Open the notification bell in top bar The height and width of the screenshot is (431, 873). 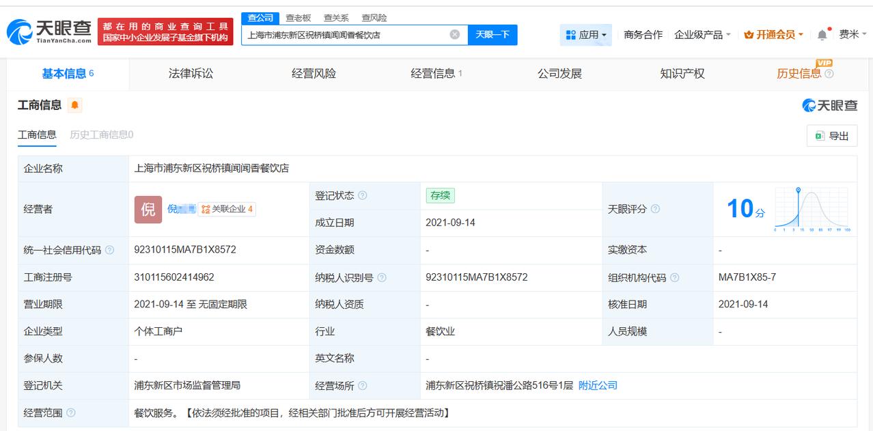(x=822, y=35)
